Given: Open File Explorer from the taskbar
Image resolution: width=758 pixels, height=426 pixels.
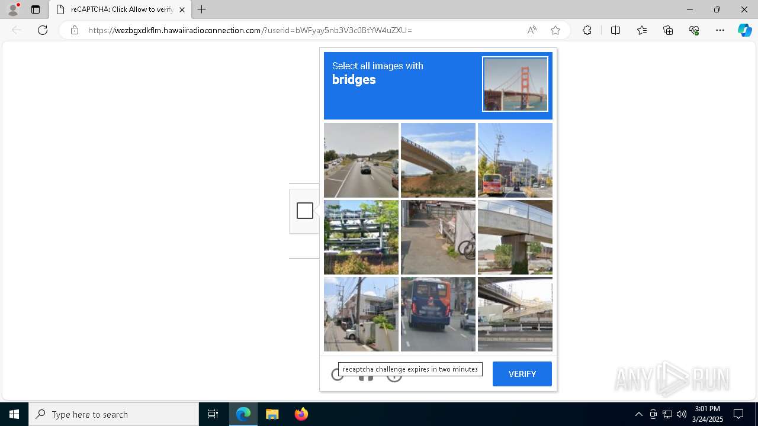Looking at the screenshot, I should click(x=272, y=414).
